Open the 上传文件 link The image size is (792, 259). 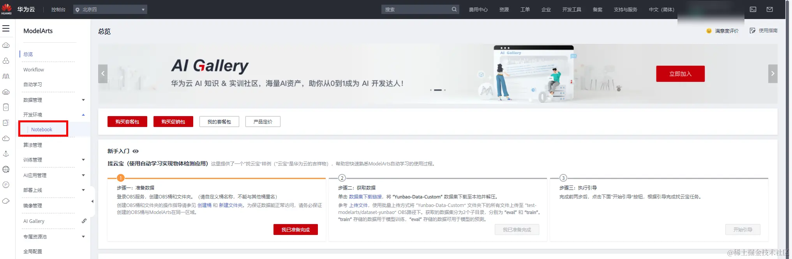click(358, 205)
